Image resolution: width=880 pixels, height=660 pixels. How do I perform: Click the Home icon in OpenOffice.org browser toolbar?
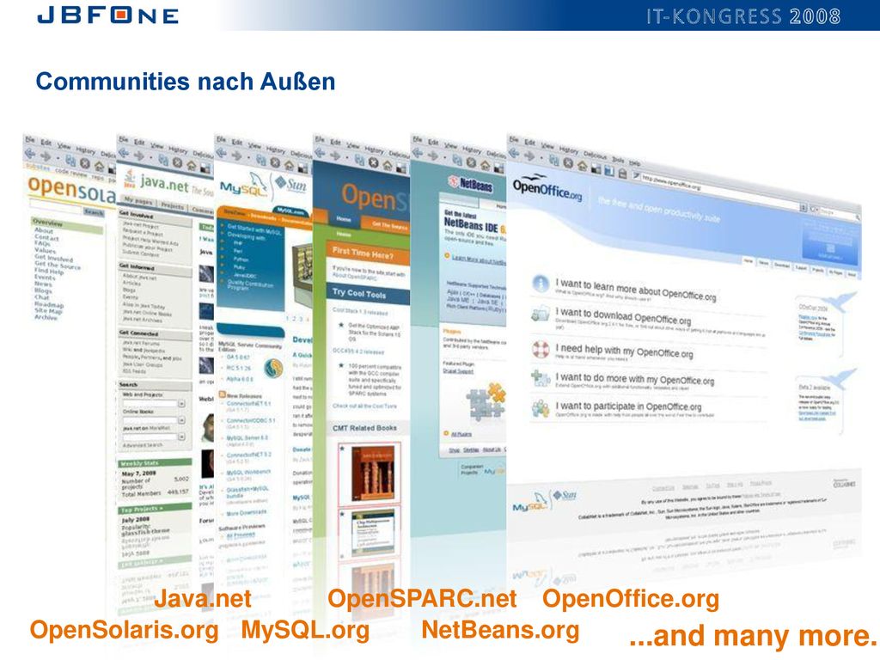click(582, 166)
